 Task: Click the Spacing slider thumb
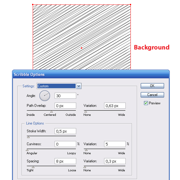(33, 167)
